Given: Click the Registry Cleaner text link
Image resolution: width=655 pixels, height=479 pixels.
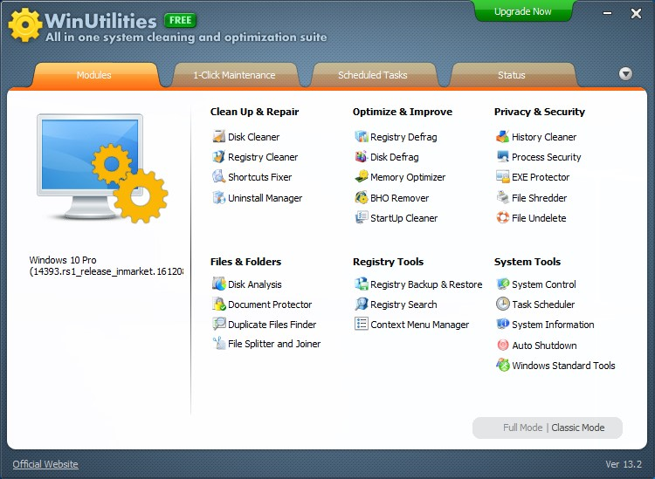Looking at the screenshot, I should click(263, 157).
